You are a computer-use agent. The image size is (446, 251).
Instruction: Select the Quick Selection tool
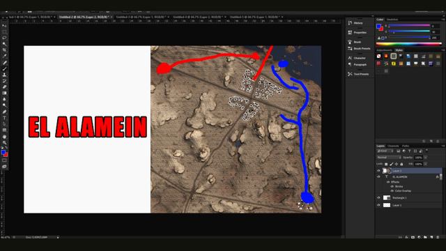[4, 44]
